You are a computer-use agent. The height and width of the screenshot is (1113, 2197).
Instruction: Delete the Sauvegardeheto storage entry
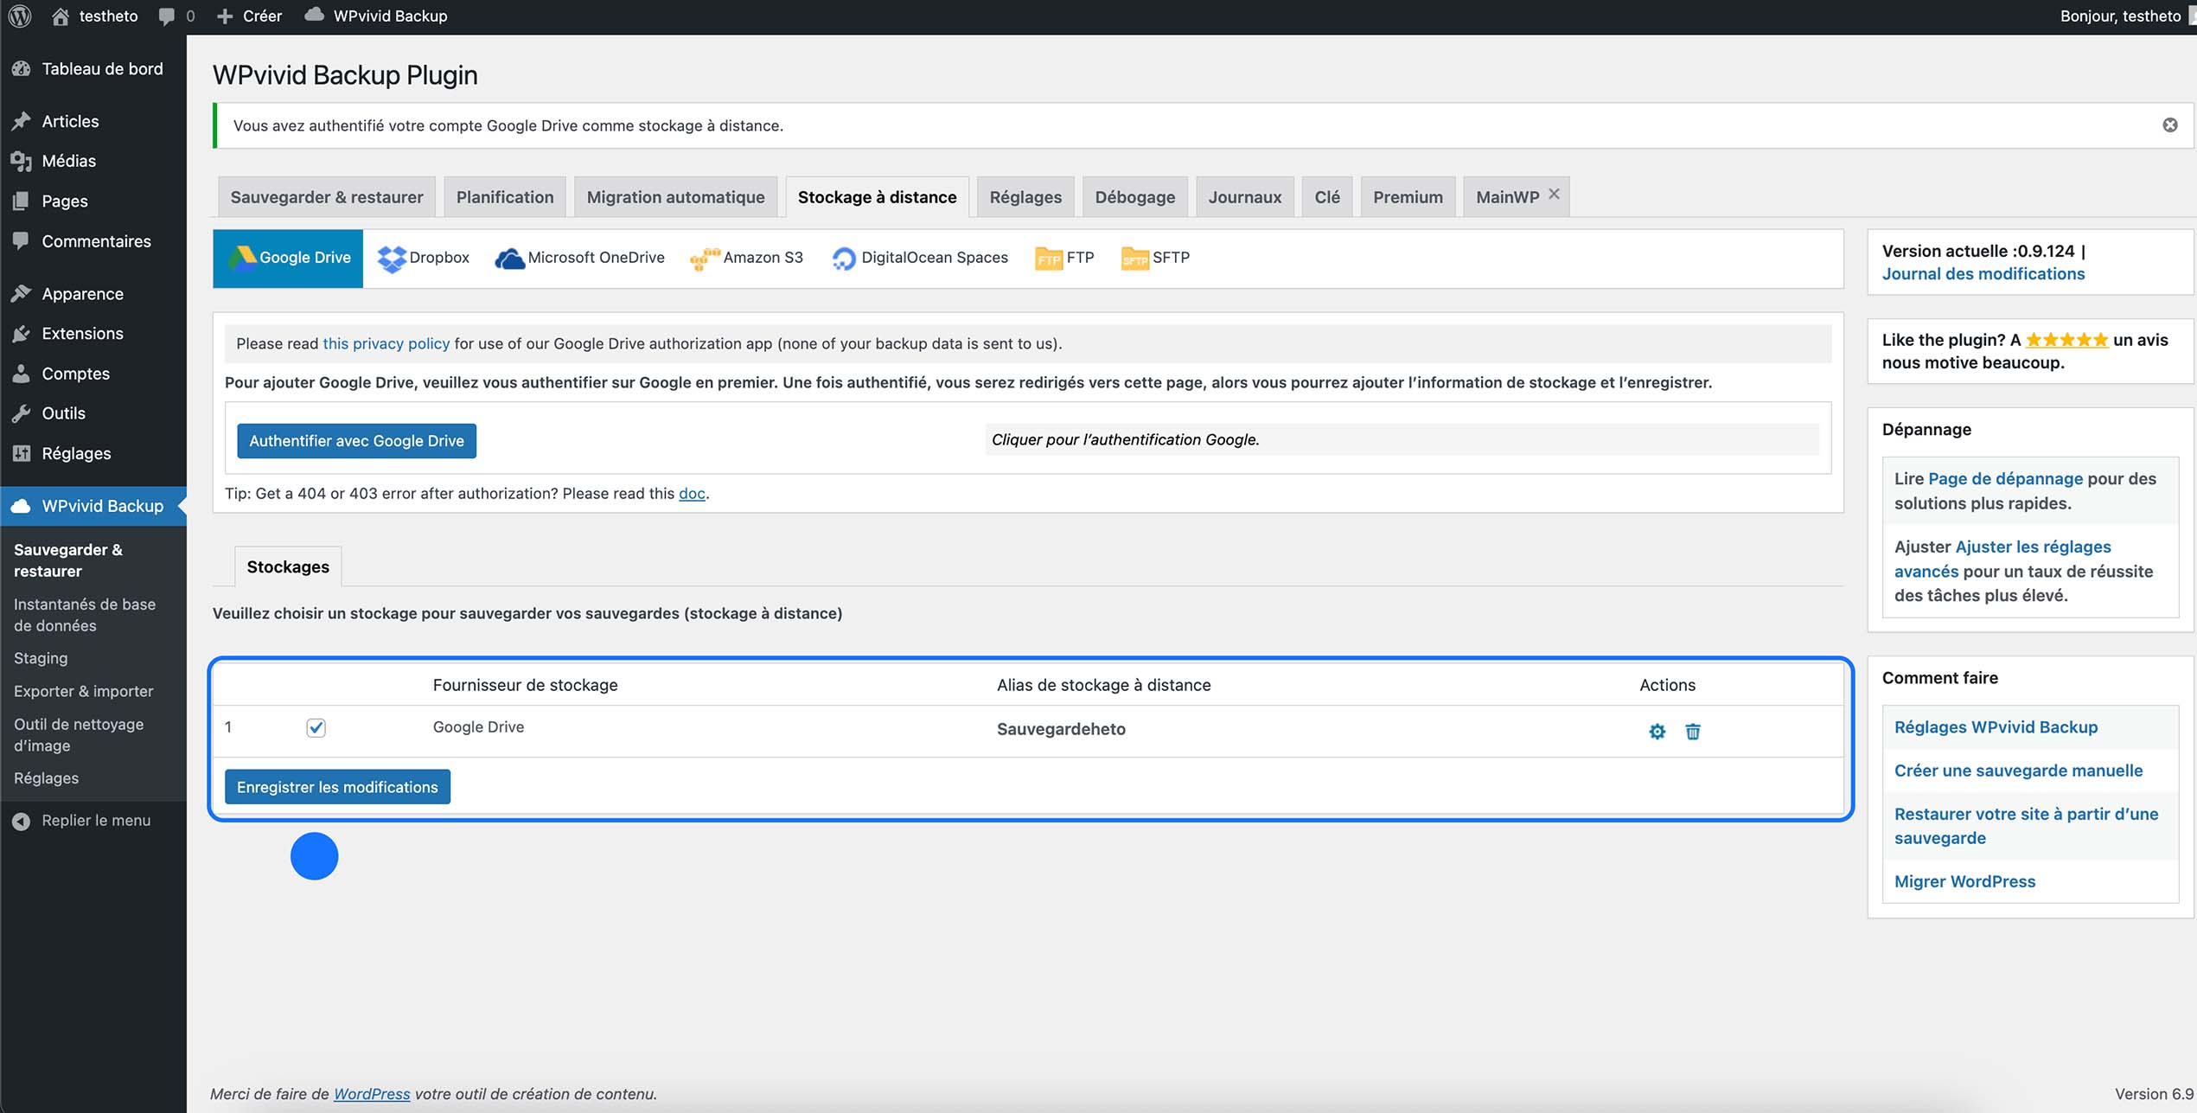(1692, 731)
